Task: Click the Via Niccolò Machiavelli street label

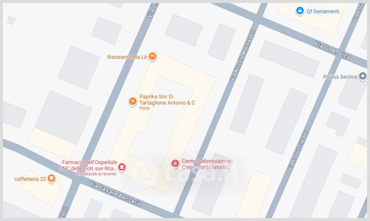Action: [243, 55]
